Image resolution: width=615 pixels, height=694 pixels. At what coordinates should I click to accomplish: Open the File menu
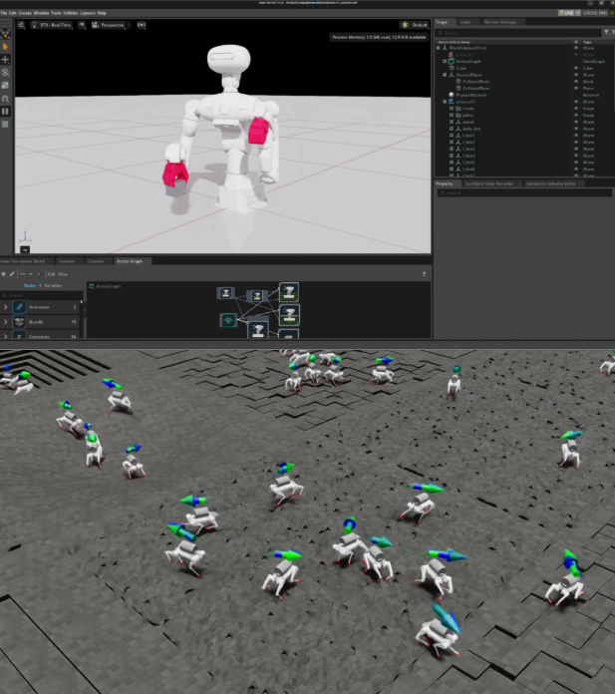4,13
